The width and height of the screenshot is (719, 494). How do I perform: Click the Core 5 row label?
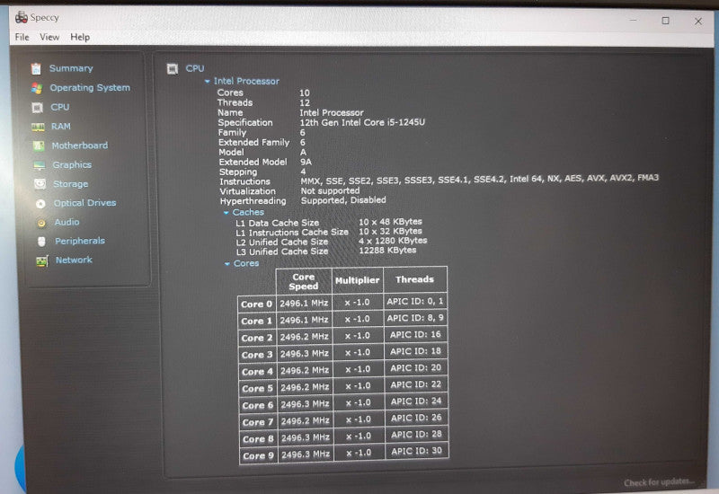(x=258, y=389)
